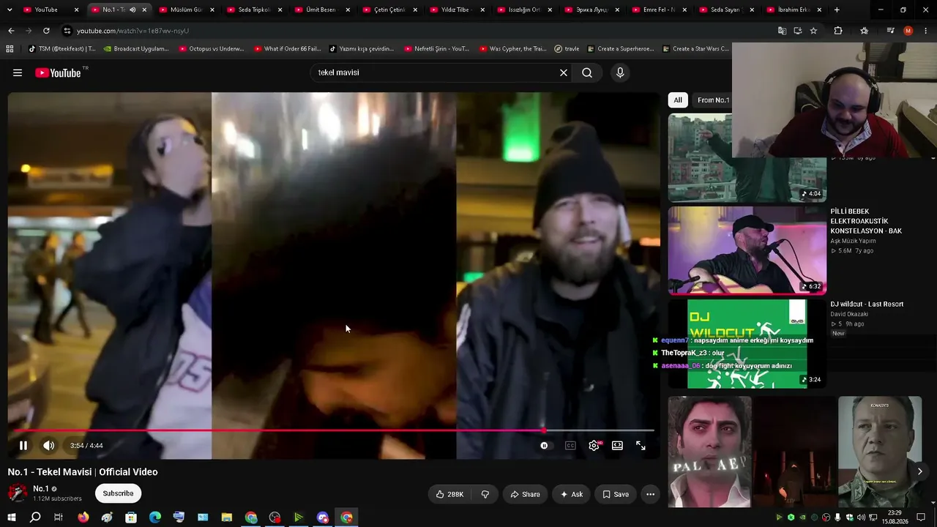Open the PİLLİ BEBEK ELEKTROAKUSTİK KONSTELASYON title
The image size is (937, 527).
click(x=866, y=221)
